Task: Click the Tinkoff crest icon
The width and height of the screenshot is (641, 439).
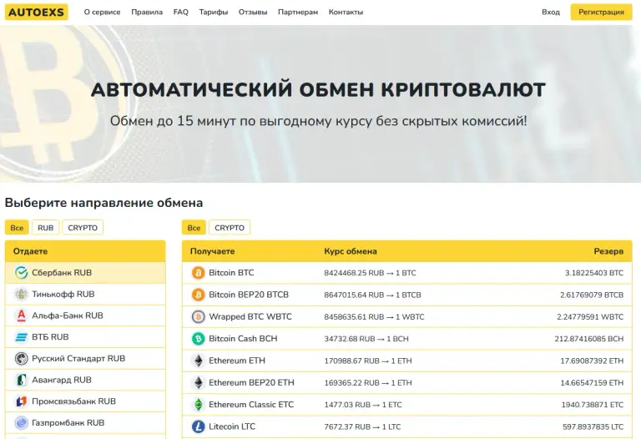Action: pos(21,295)
